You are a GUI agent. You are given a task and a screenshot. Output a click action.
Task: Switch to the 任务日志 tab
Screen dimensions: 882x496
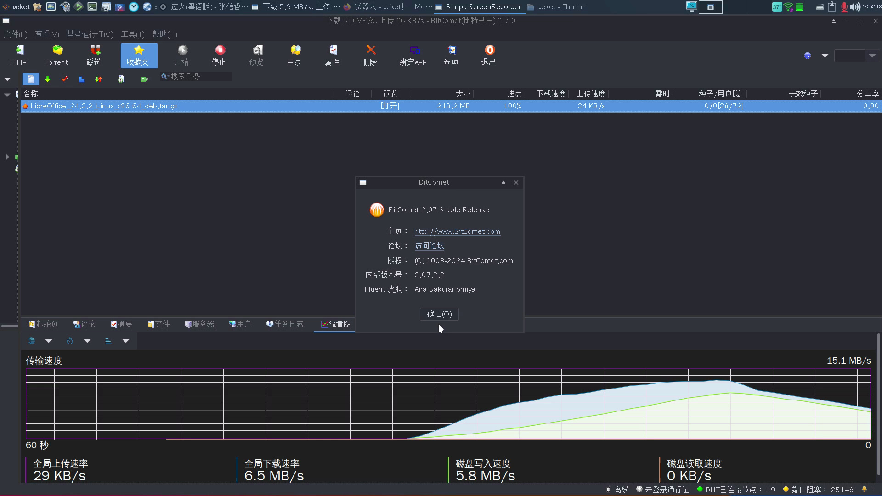click(x=285, y=324)
